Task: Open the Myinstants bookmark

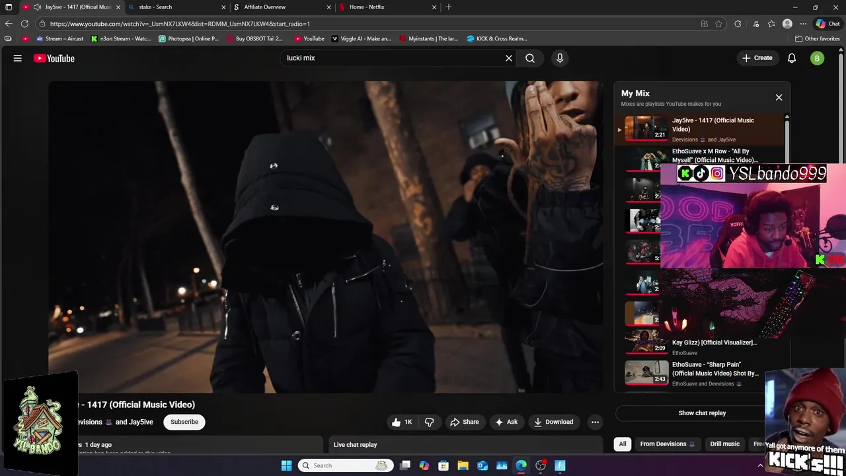Action: click(429, 38)
